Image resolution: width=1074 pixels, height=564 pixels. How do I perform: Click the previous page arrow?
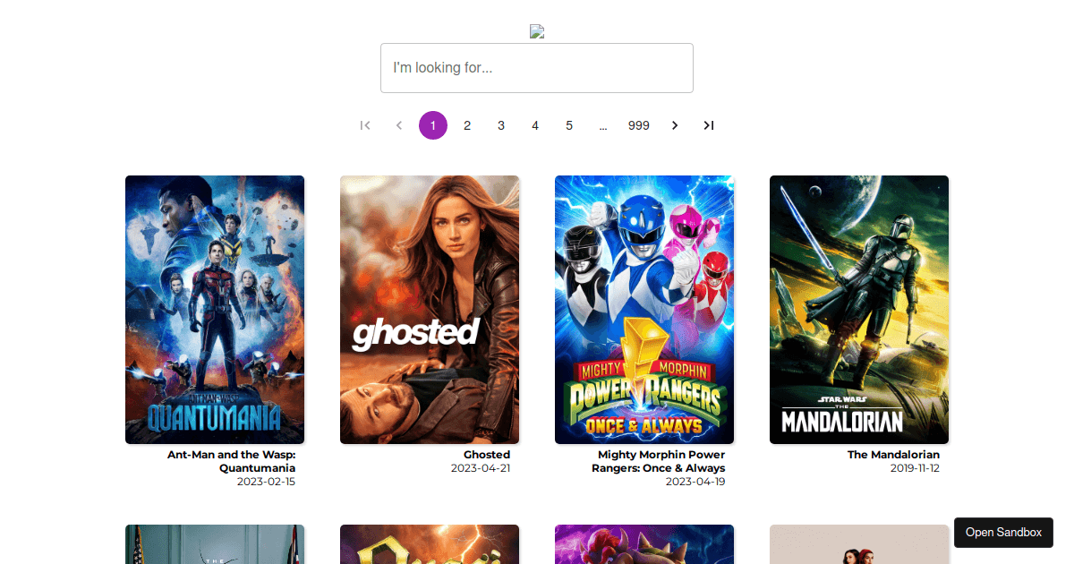[x=398, y=125]
